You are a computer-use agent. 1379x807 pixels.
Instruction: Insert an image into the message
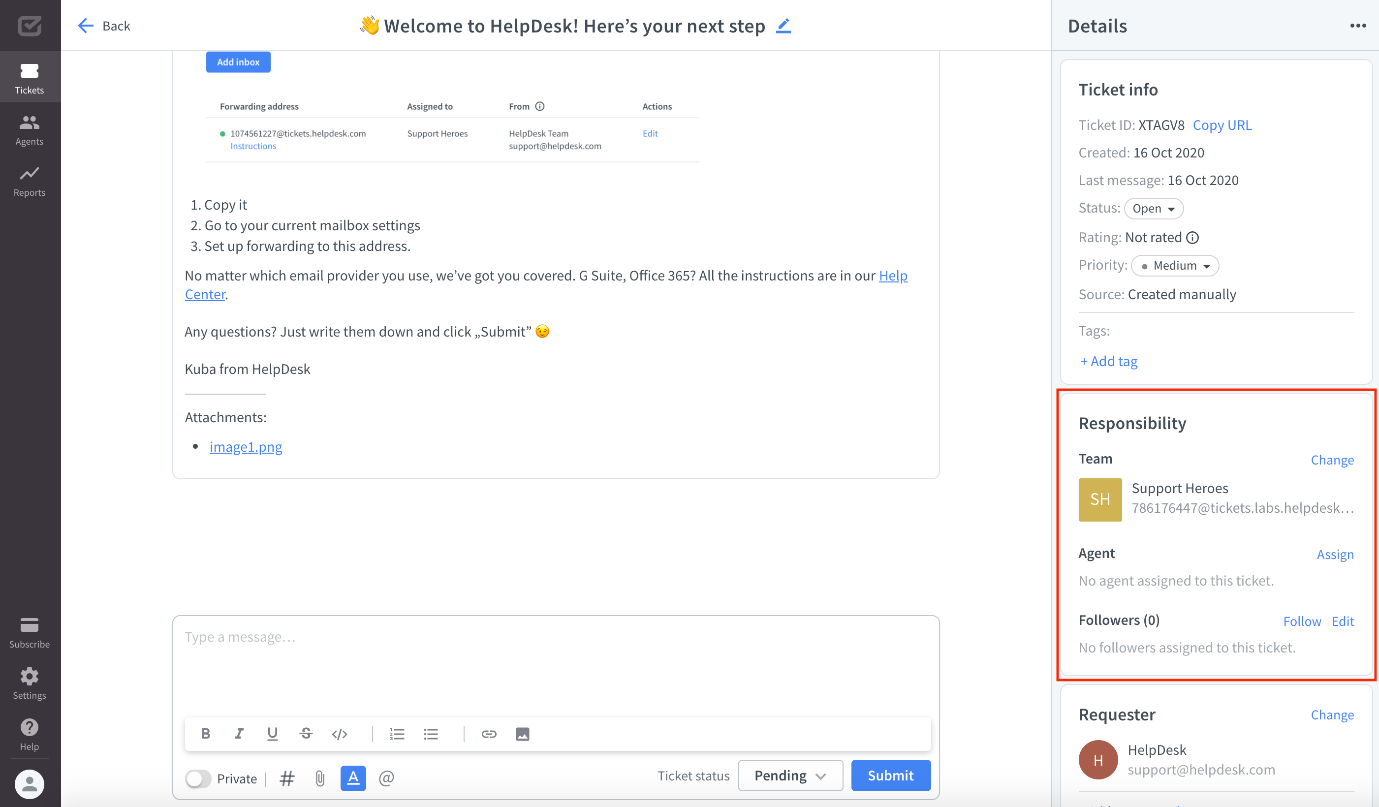tap(523, 734)
